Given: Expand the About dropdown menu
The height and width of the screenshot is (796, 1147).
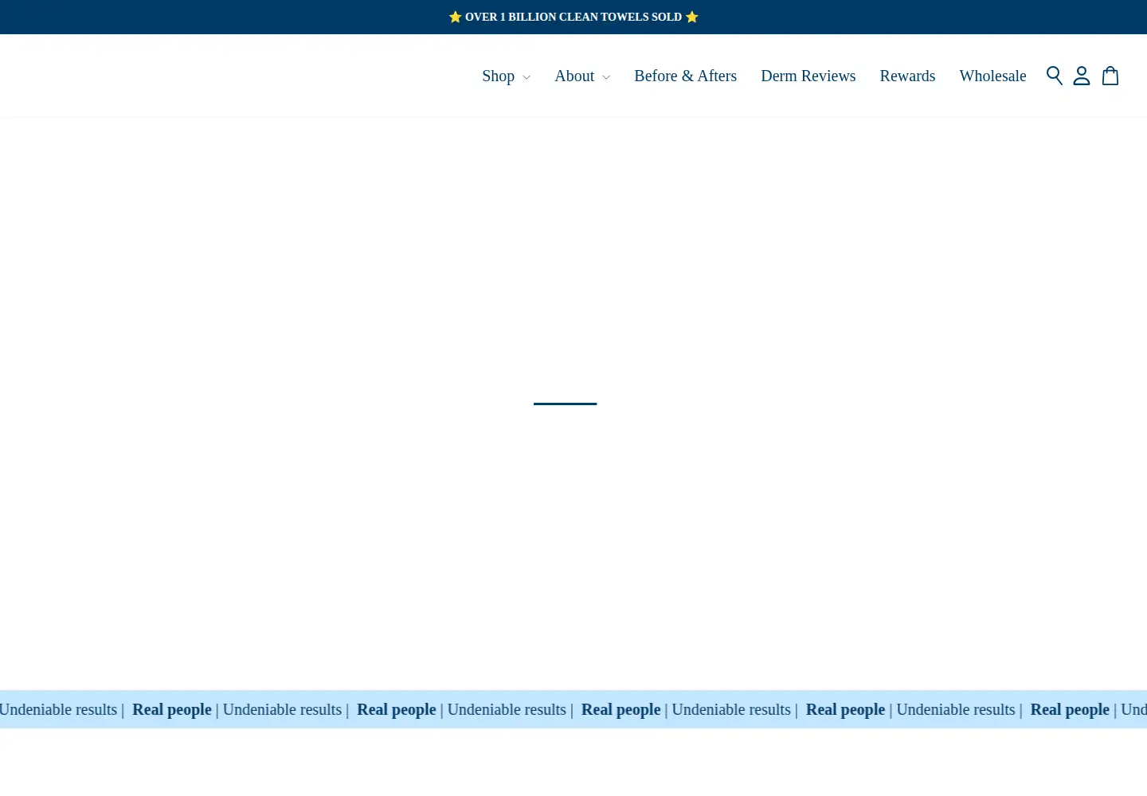Looking at the screenshot, I should tap(582, 76).
